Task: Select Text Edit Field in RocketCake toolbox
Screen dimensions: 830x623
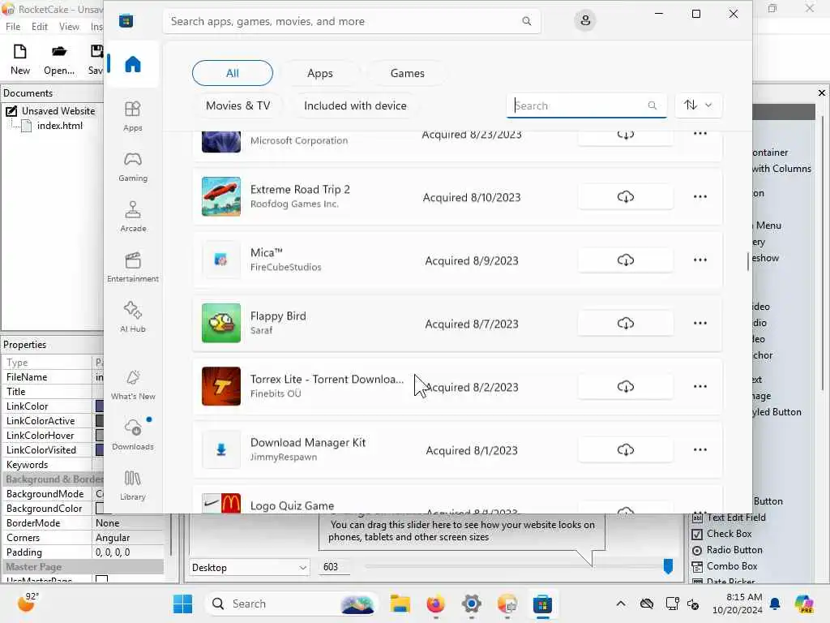Action: 736,518
